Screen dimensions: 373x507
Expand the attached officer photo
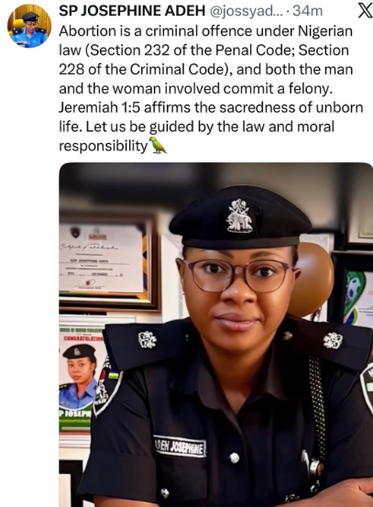tap(216, 335)
